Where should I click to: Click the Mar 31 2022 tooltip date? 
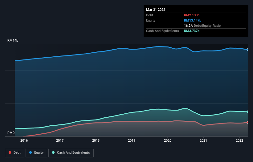point(156,10)
